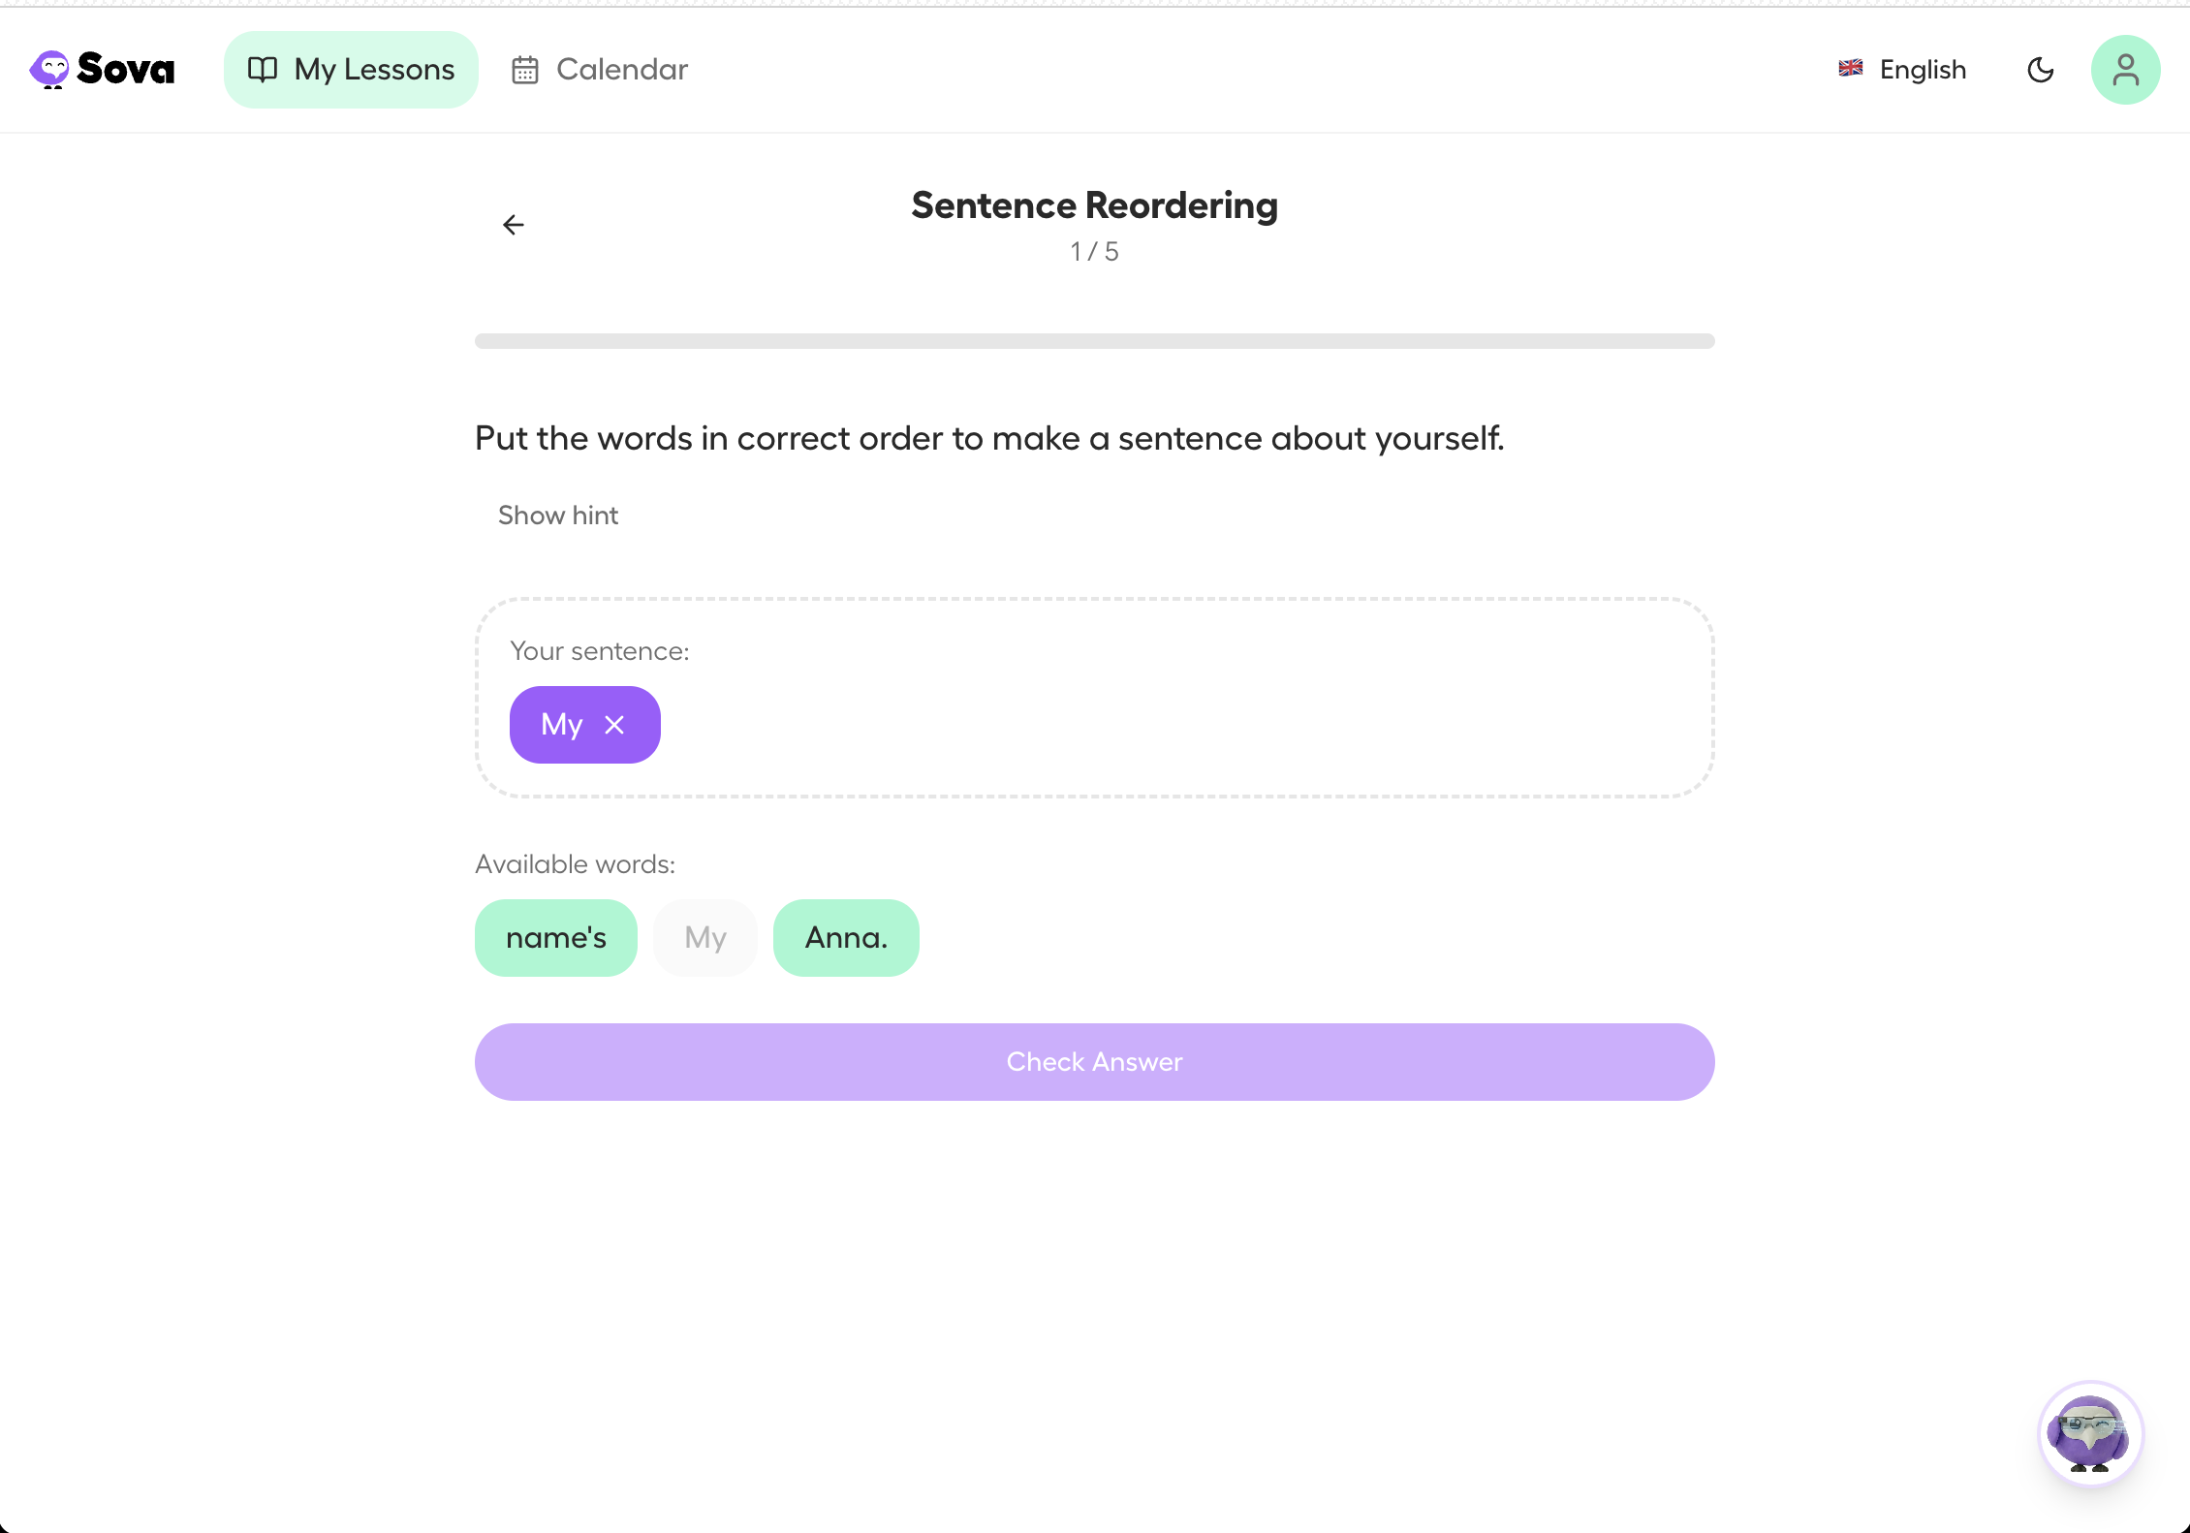Select the book icon beside My Lessons
Viewport: 2190px width, 1533px height.
click(x=263, y=69)
